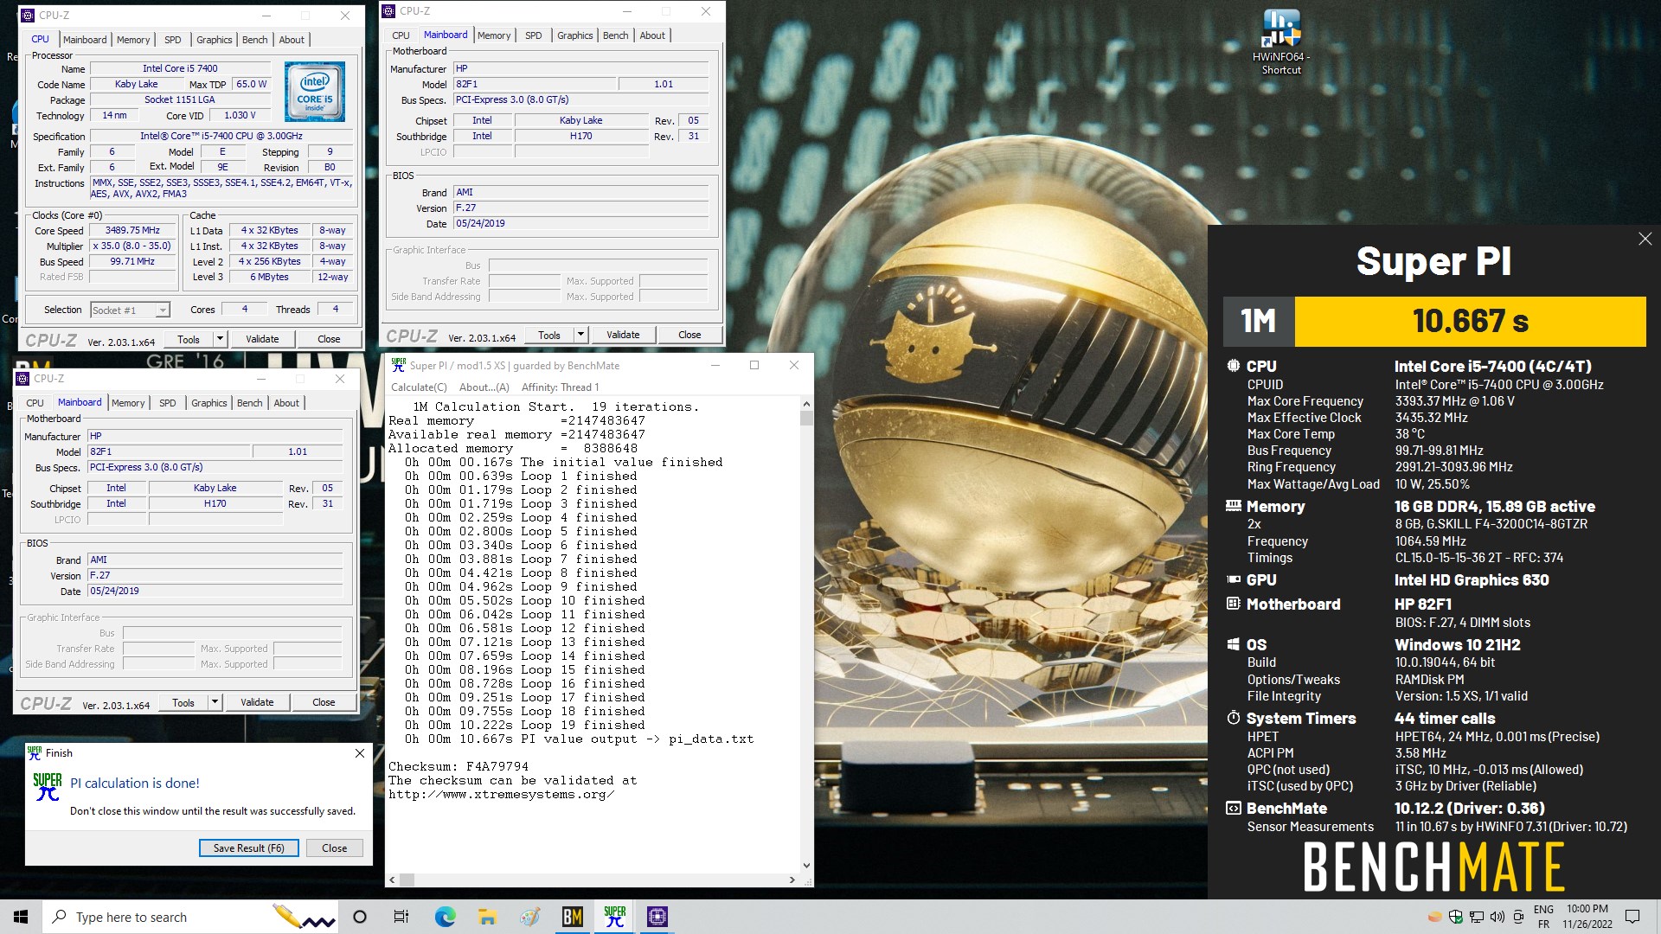The image size is (1661, 934).
Task: Click the processor name Intel Core i5 7400
Action: [x=180, y=68]
